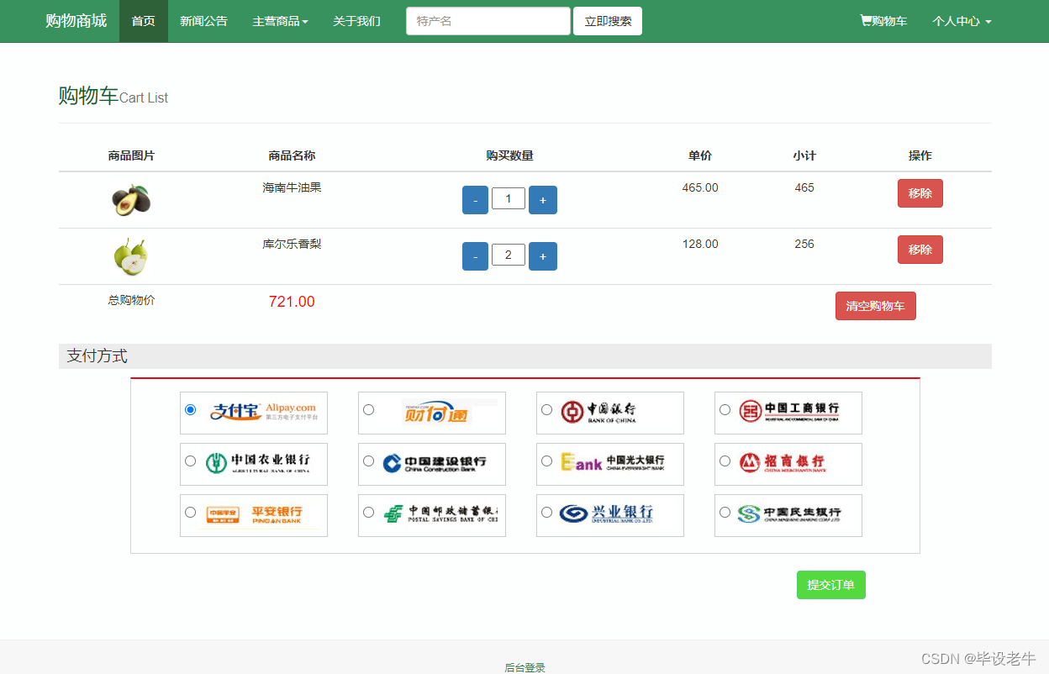Decrease quantity of 库尔乐香梨
The height and width of the screenshot is (674, 1049).
475,256
